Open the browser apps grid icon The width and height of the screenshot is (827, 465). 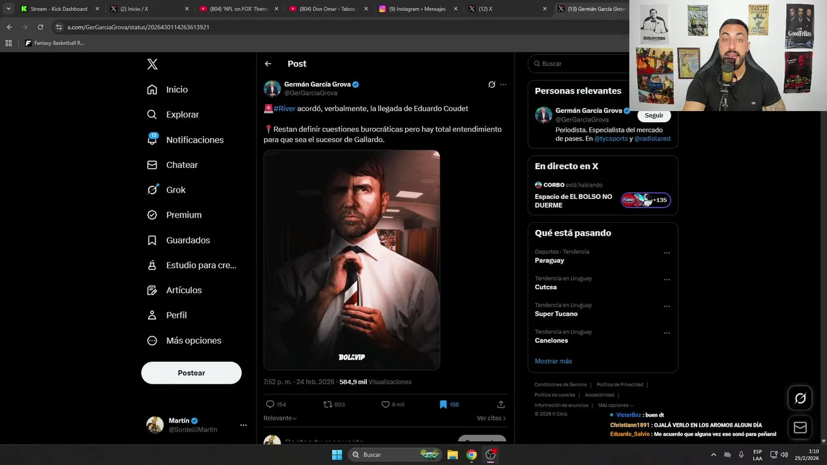tap(8, 43)
